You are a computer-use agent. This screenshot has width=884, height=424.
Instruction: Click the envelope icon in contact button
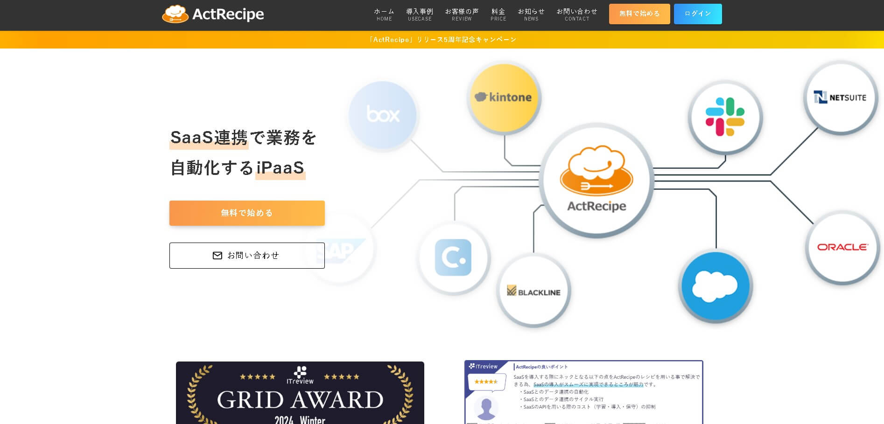click(x=217, y=256)
